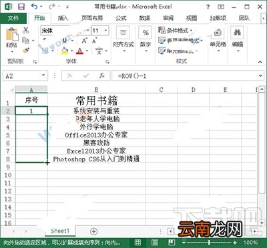Image resolution: width=267 pixels, height=248 pixels.
Task: Cancel formula entry with X button
Action: click(x=70, y=76)
